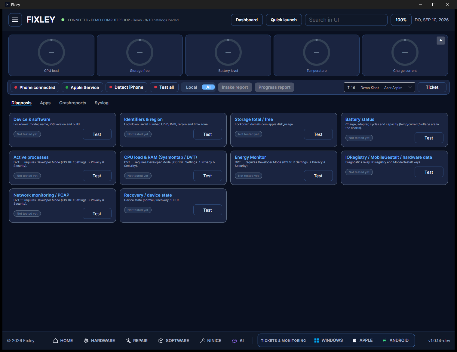The width and height of the screenshot is (457, 352).
Task: Toggle Apple Service status
Action: [x=82, y=87]
